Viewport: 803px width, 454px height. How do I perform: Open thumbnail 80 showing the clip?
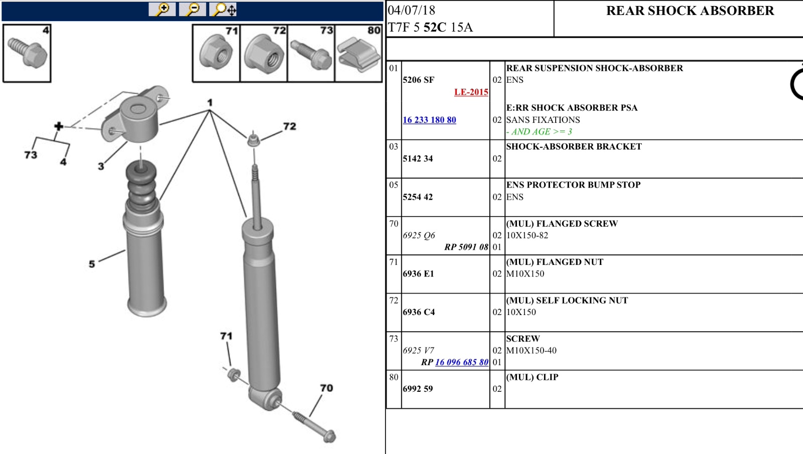coord(358,53)
